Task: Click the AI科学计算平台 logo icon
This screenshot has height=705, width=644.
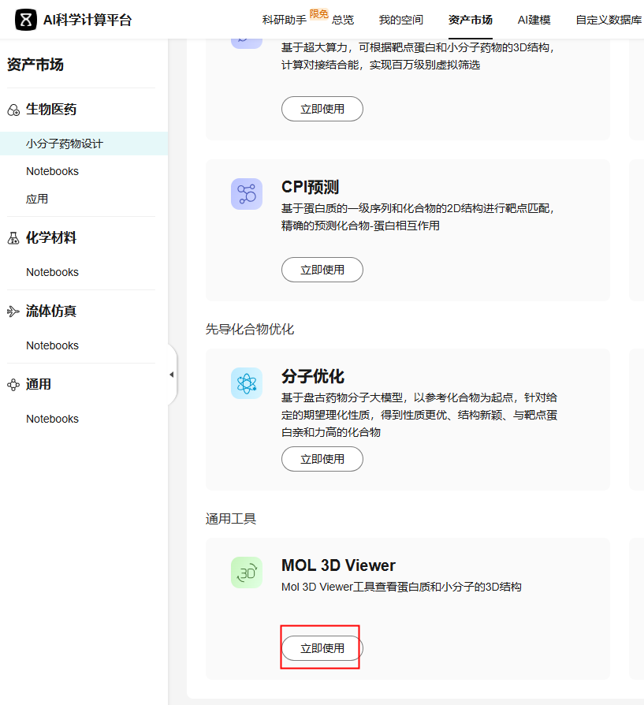Action: (26, 20)
